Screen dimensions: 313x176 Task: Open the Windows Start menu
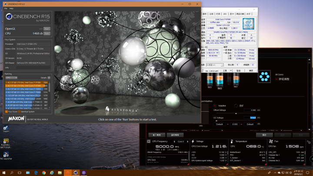(4, 173)
